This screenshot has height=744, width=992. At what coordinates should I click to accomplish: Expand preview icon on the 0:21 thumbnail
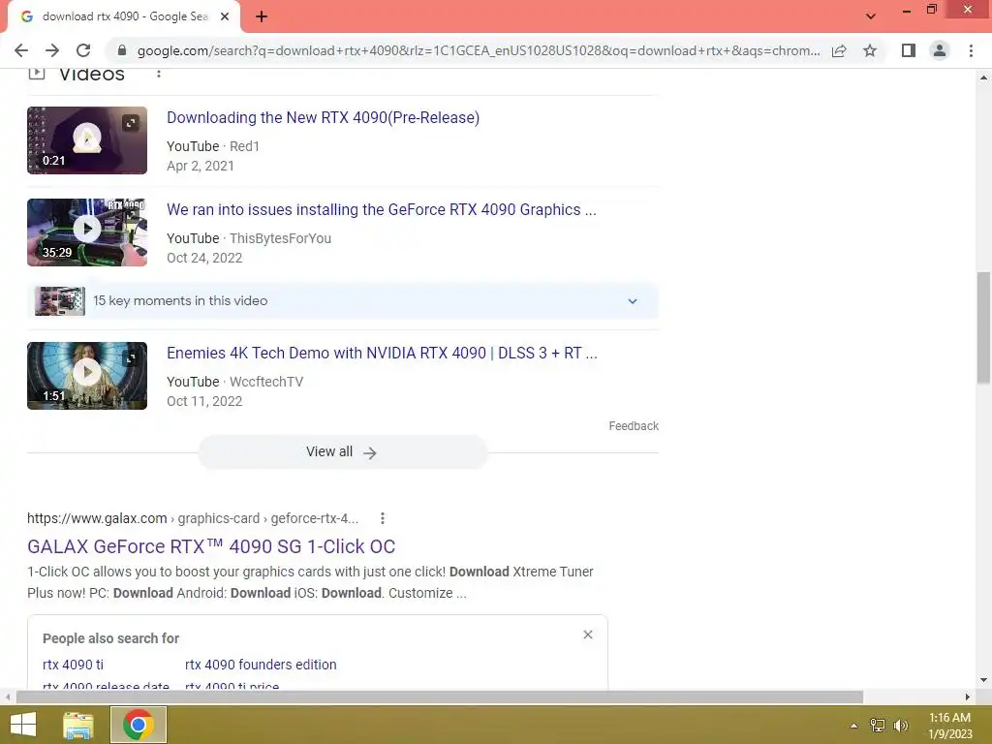[131, 123]
